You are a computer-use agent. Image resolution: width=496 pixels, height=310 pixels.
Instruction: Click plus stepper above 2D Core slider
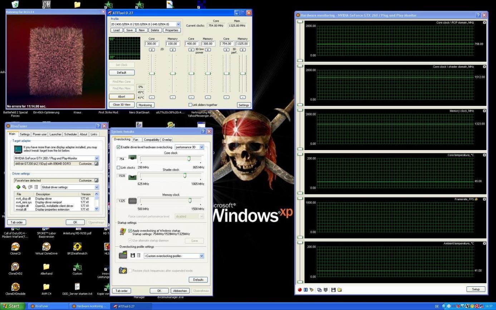tap(152, 50)
